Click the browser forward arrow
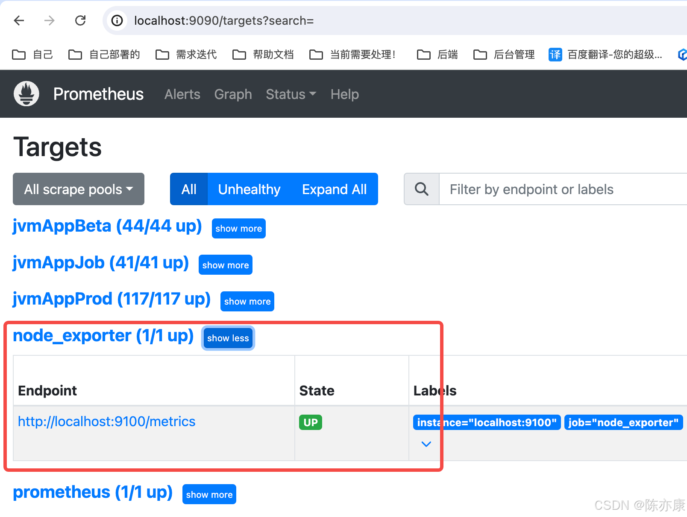 click(x=50, y=20)
